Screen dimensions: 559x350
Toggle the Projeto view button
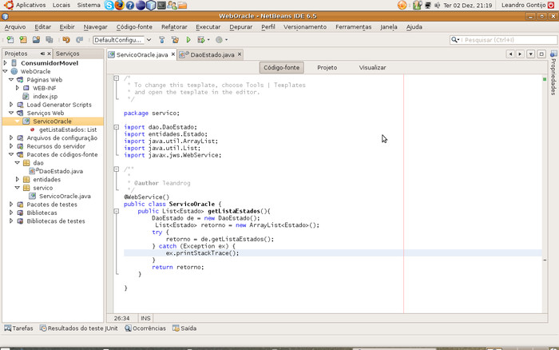327,67
